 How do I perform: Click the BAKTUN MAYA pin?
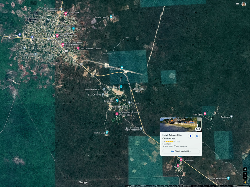click(x=103, y=94)
